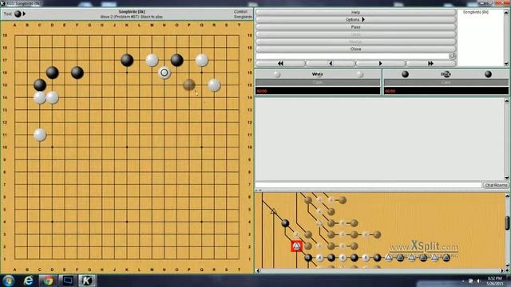511x287 pixels.
Task: Click the white stone at Q17
Action: pos(202,61)
